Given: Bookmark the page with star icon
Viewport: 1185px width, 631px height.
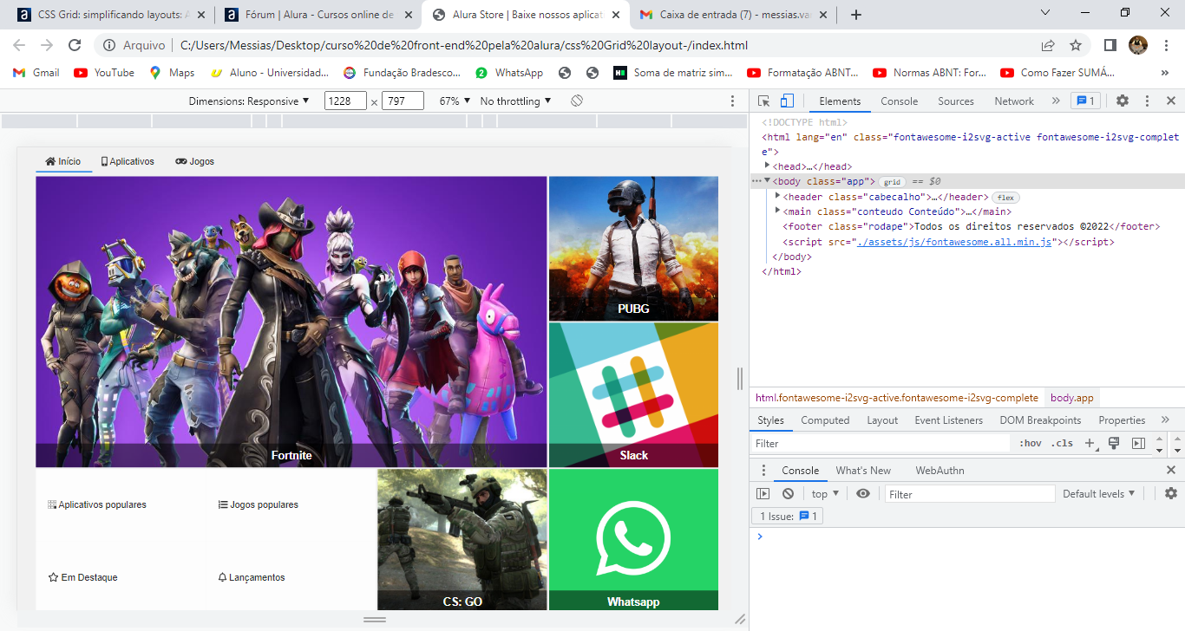Looking at the screenshot, I should point(1076,45).
